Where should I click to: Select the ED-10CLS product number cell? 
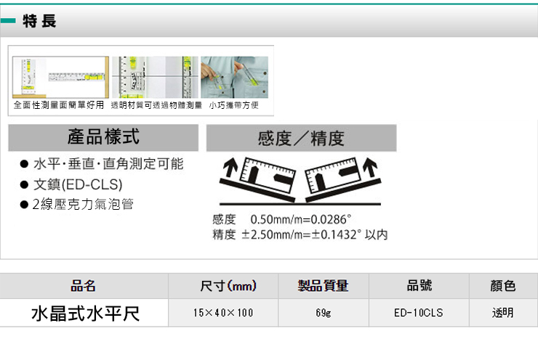[418, 313]
